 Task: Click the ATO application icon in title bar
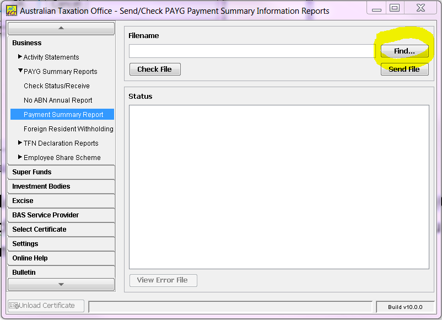(x=12, y=10)
